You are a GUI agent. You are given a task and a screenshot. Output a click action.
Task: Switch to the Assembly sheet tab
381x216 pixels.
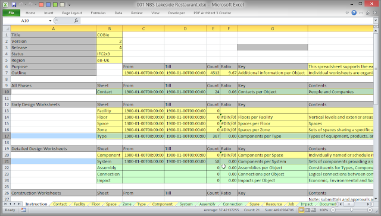click(x=207, y=204)
